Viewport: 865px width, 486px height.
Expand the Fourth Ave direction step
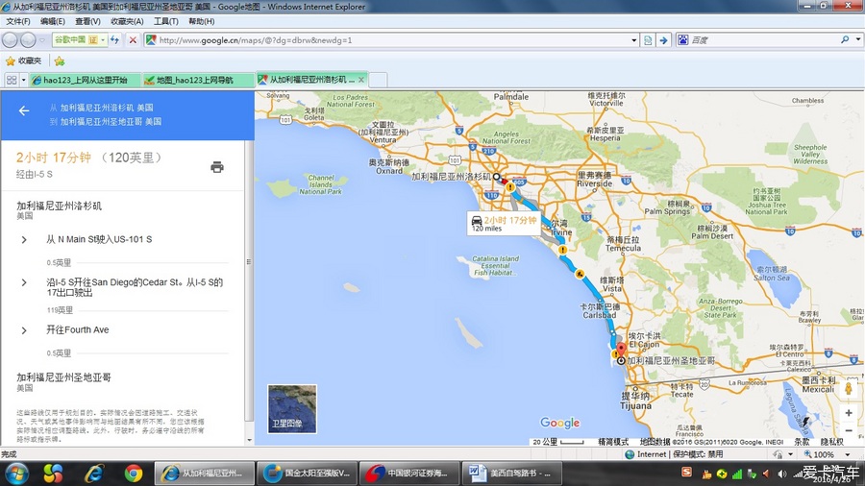click(x=24, y=330)
